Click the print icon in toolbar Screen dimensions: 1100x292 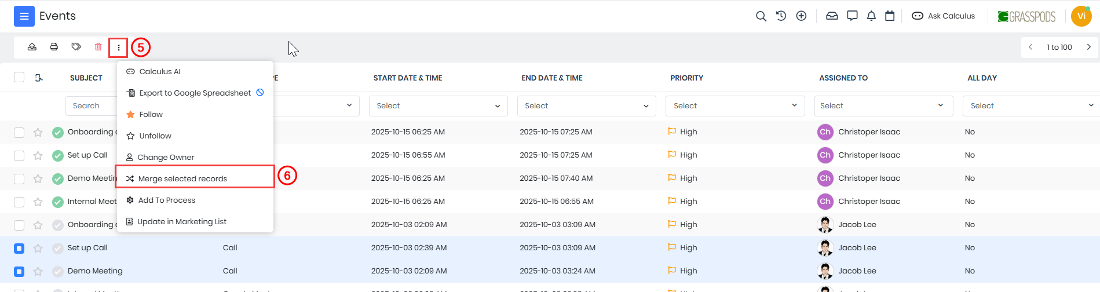tap(54, 47)
